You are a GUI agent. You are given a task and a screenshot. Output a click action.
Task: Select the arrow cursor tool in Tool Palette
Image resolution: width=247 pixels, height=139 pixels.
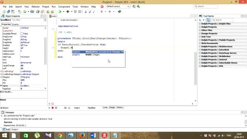coord(208,20)
